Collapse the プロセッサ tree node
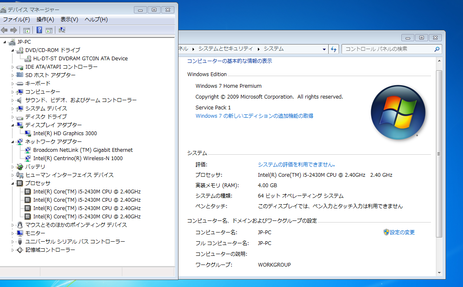The height and width of the screenshot is (287, 463). point(13,183)
